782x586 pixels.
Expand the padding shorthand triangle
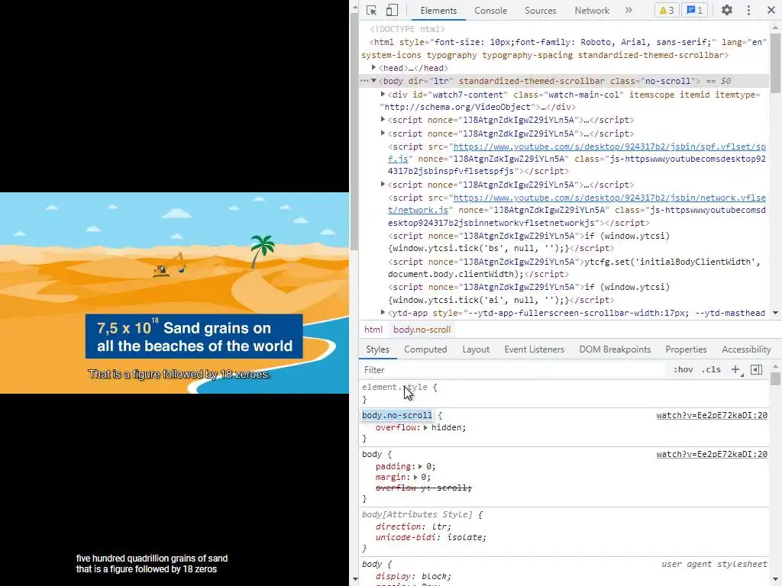click(420, 466)
